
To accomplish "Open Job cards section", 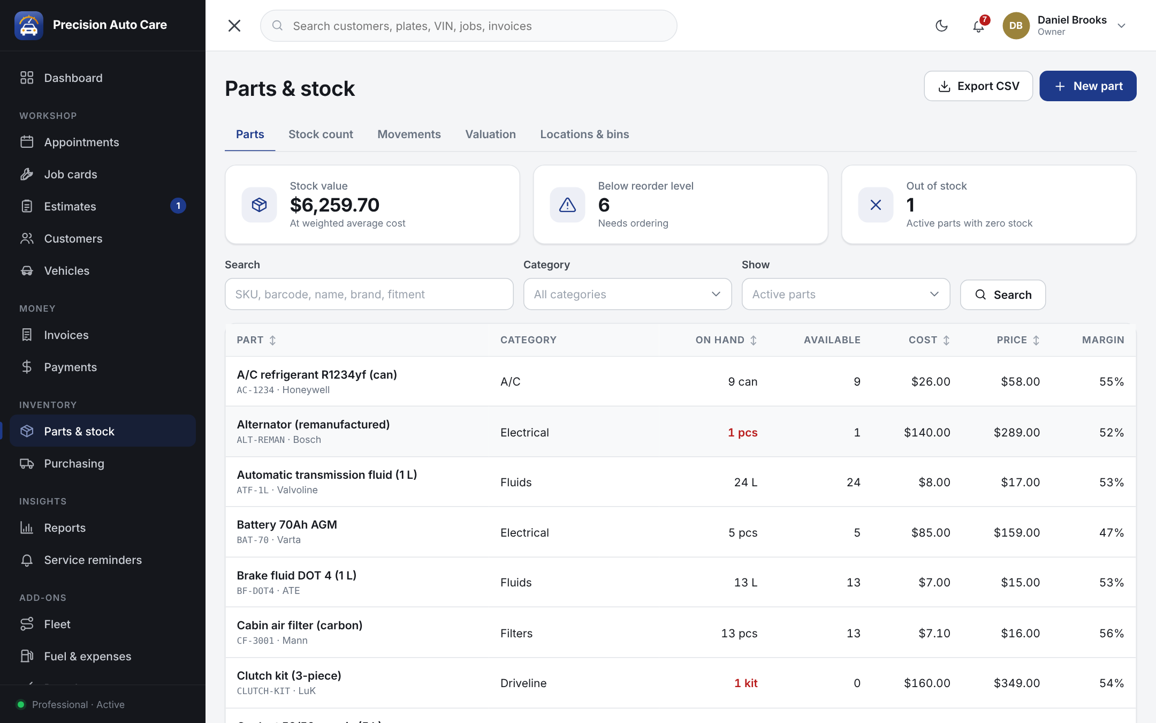I will click(103, 174).
